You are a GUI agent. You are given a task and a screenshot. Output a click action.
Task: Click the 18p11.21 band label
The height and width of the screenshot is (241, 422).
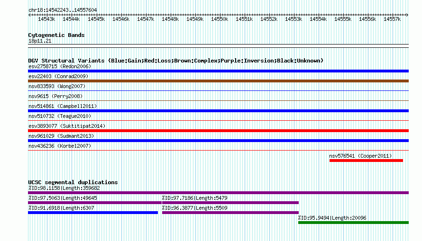tap(40, 41)
